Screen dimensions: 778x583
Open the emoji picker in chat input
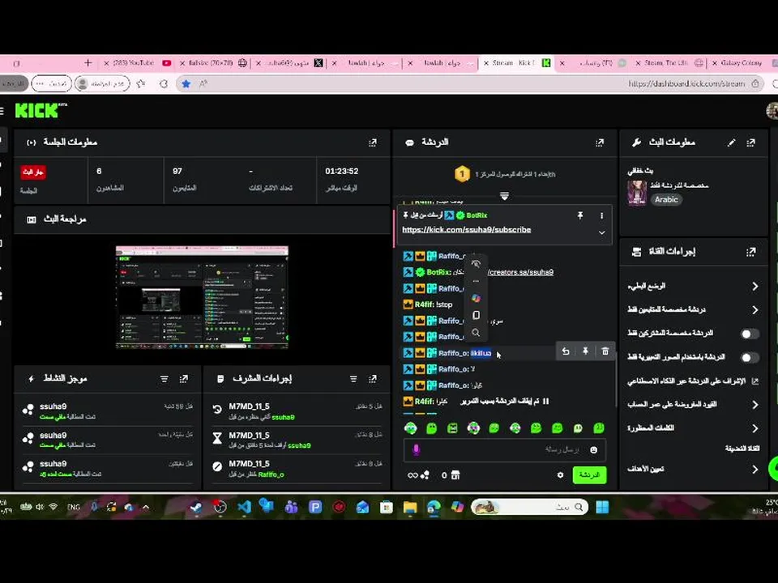coord(593,449)
